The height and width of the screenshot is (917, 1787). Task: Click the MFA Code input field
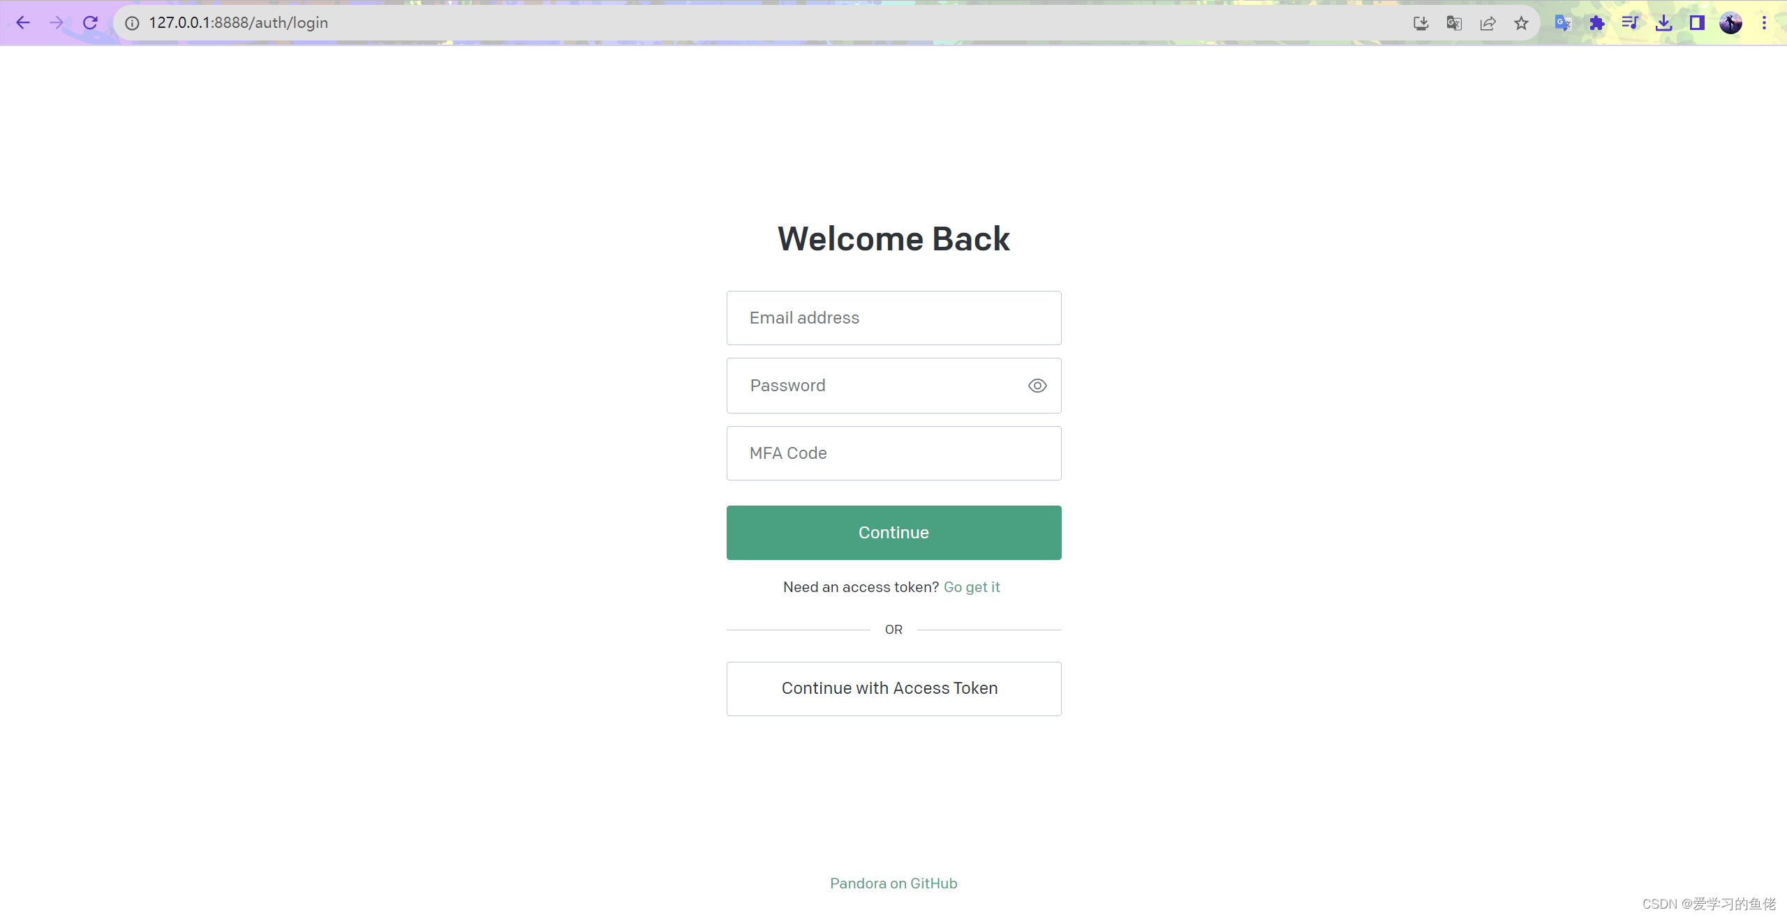(894, 453)
